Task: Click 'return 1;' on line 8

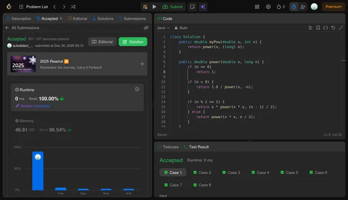Action: point(206,72)
